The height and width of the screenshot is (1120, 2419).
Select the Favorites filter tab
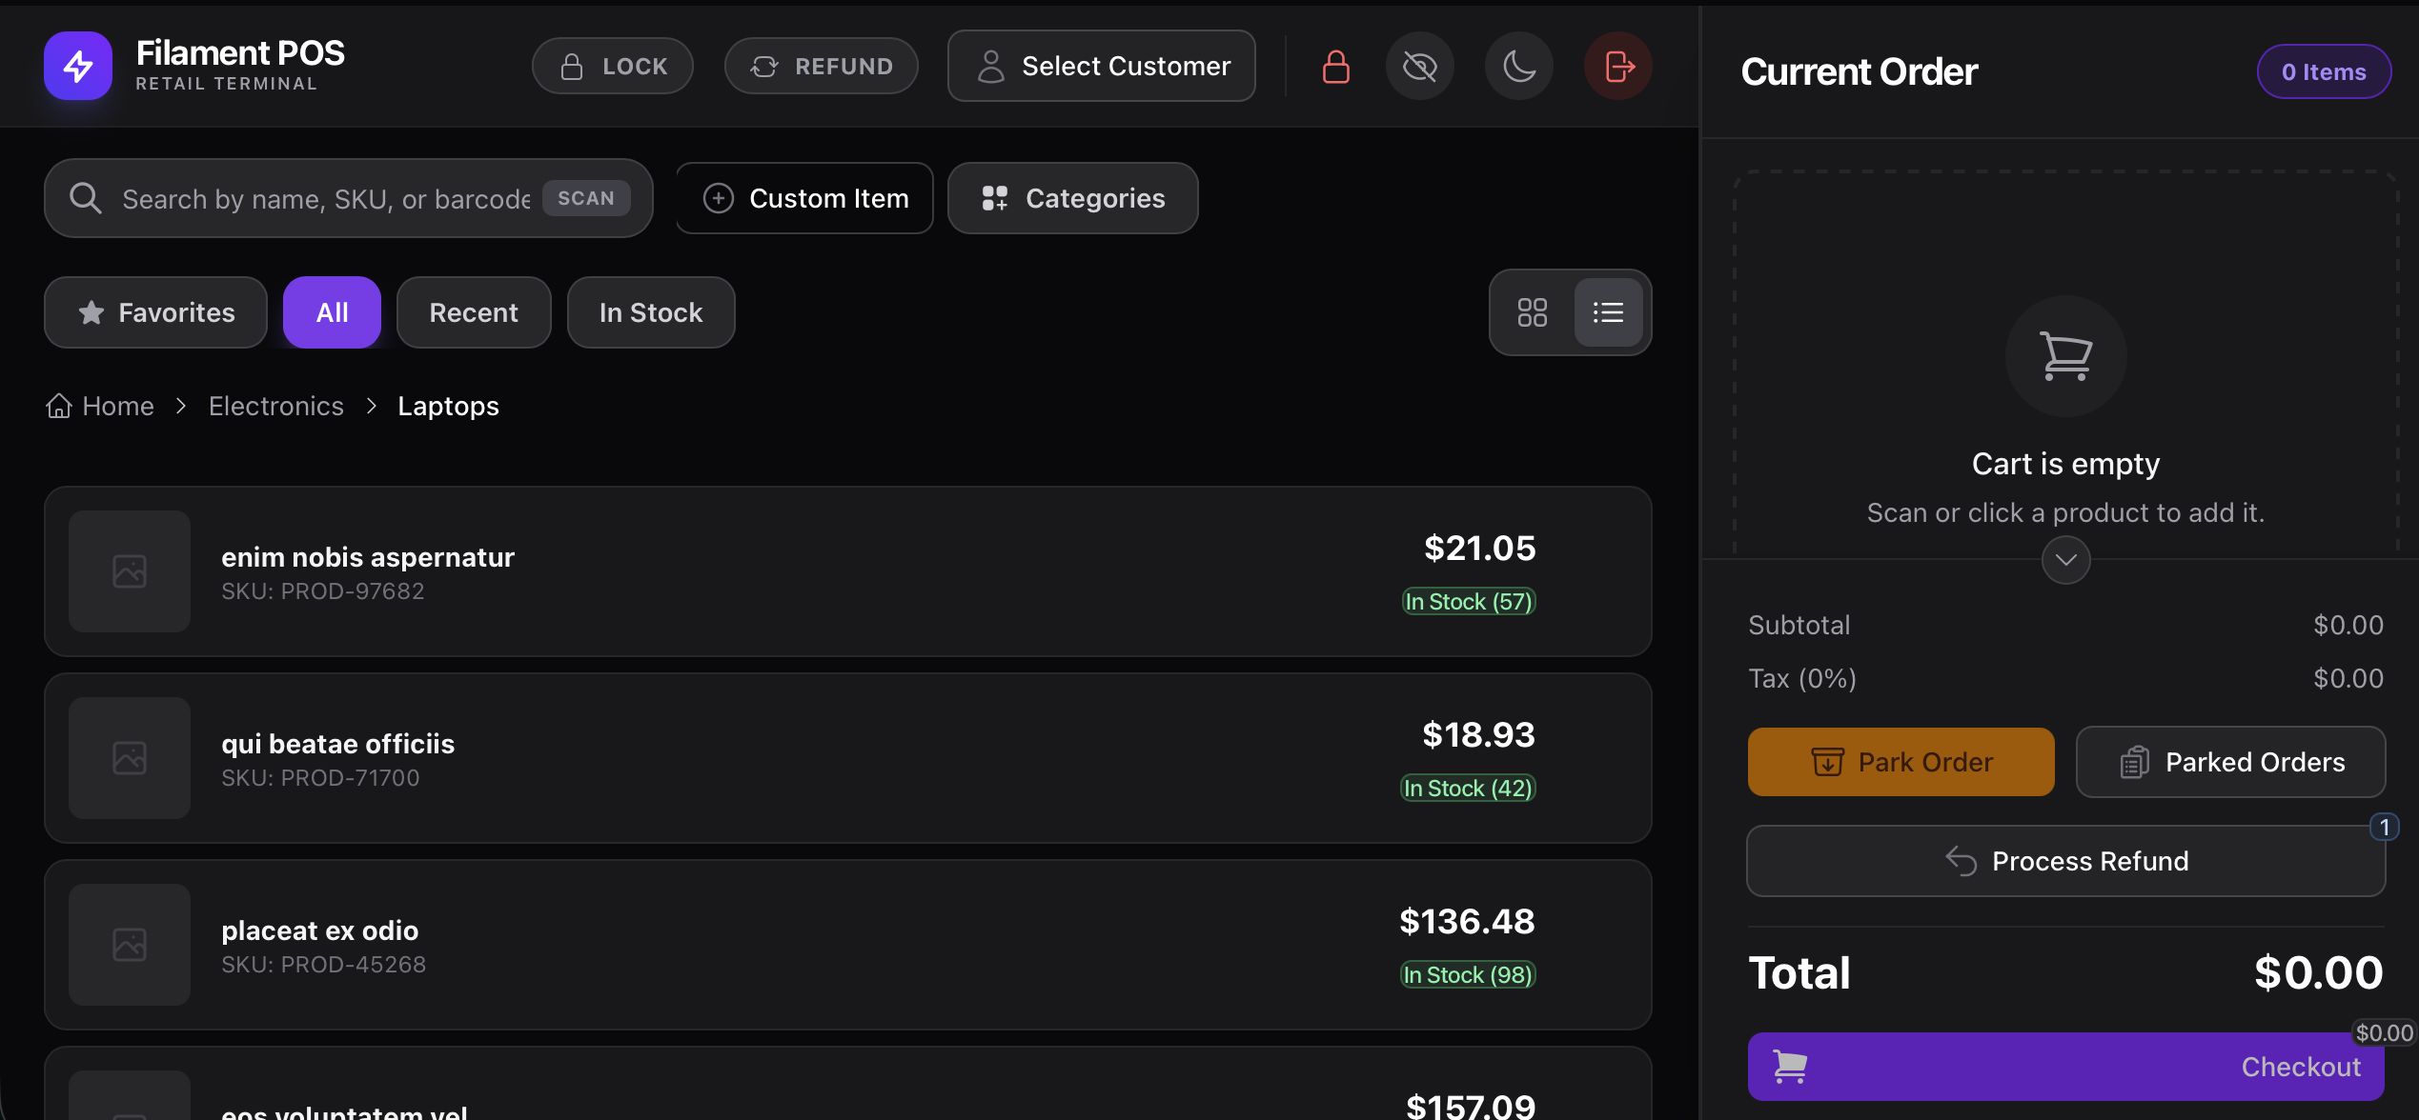[x=155, y=312]
